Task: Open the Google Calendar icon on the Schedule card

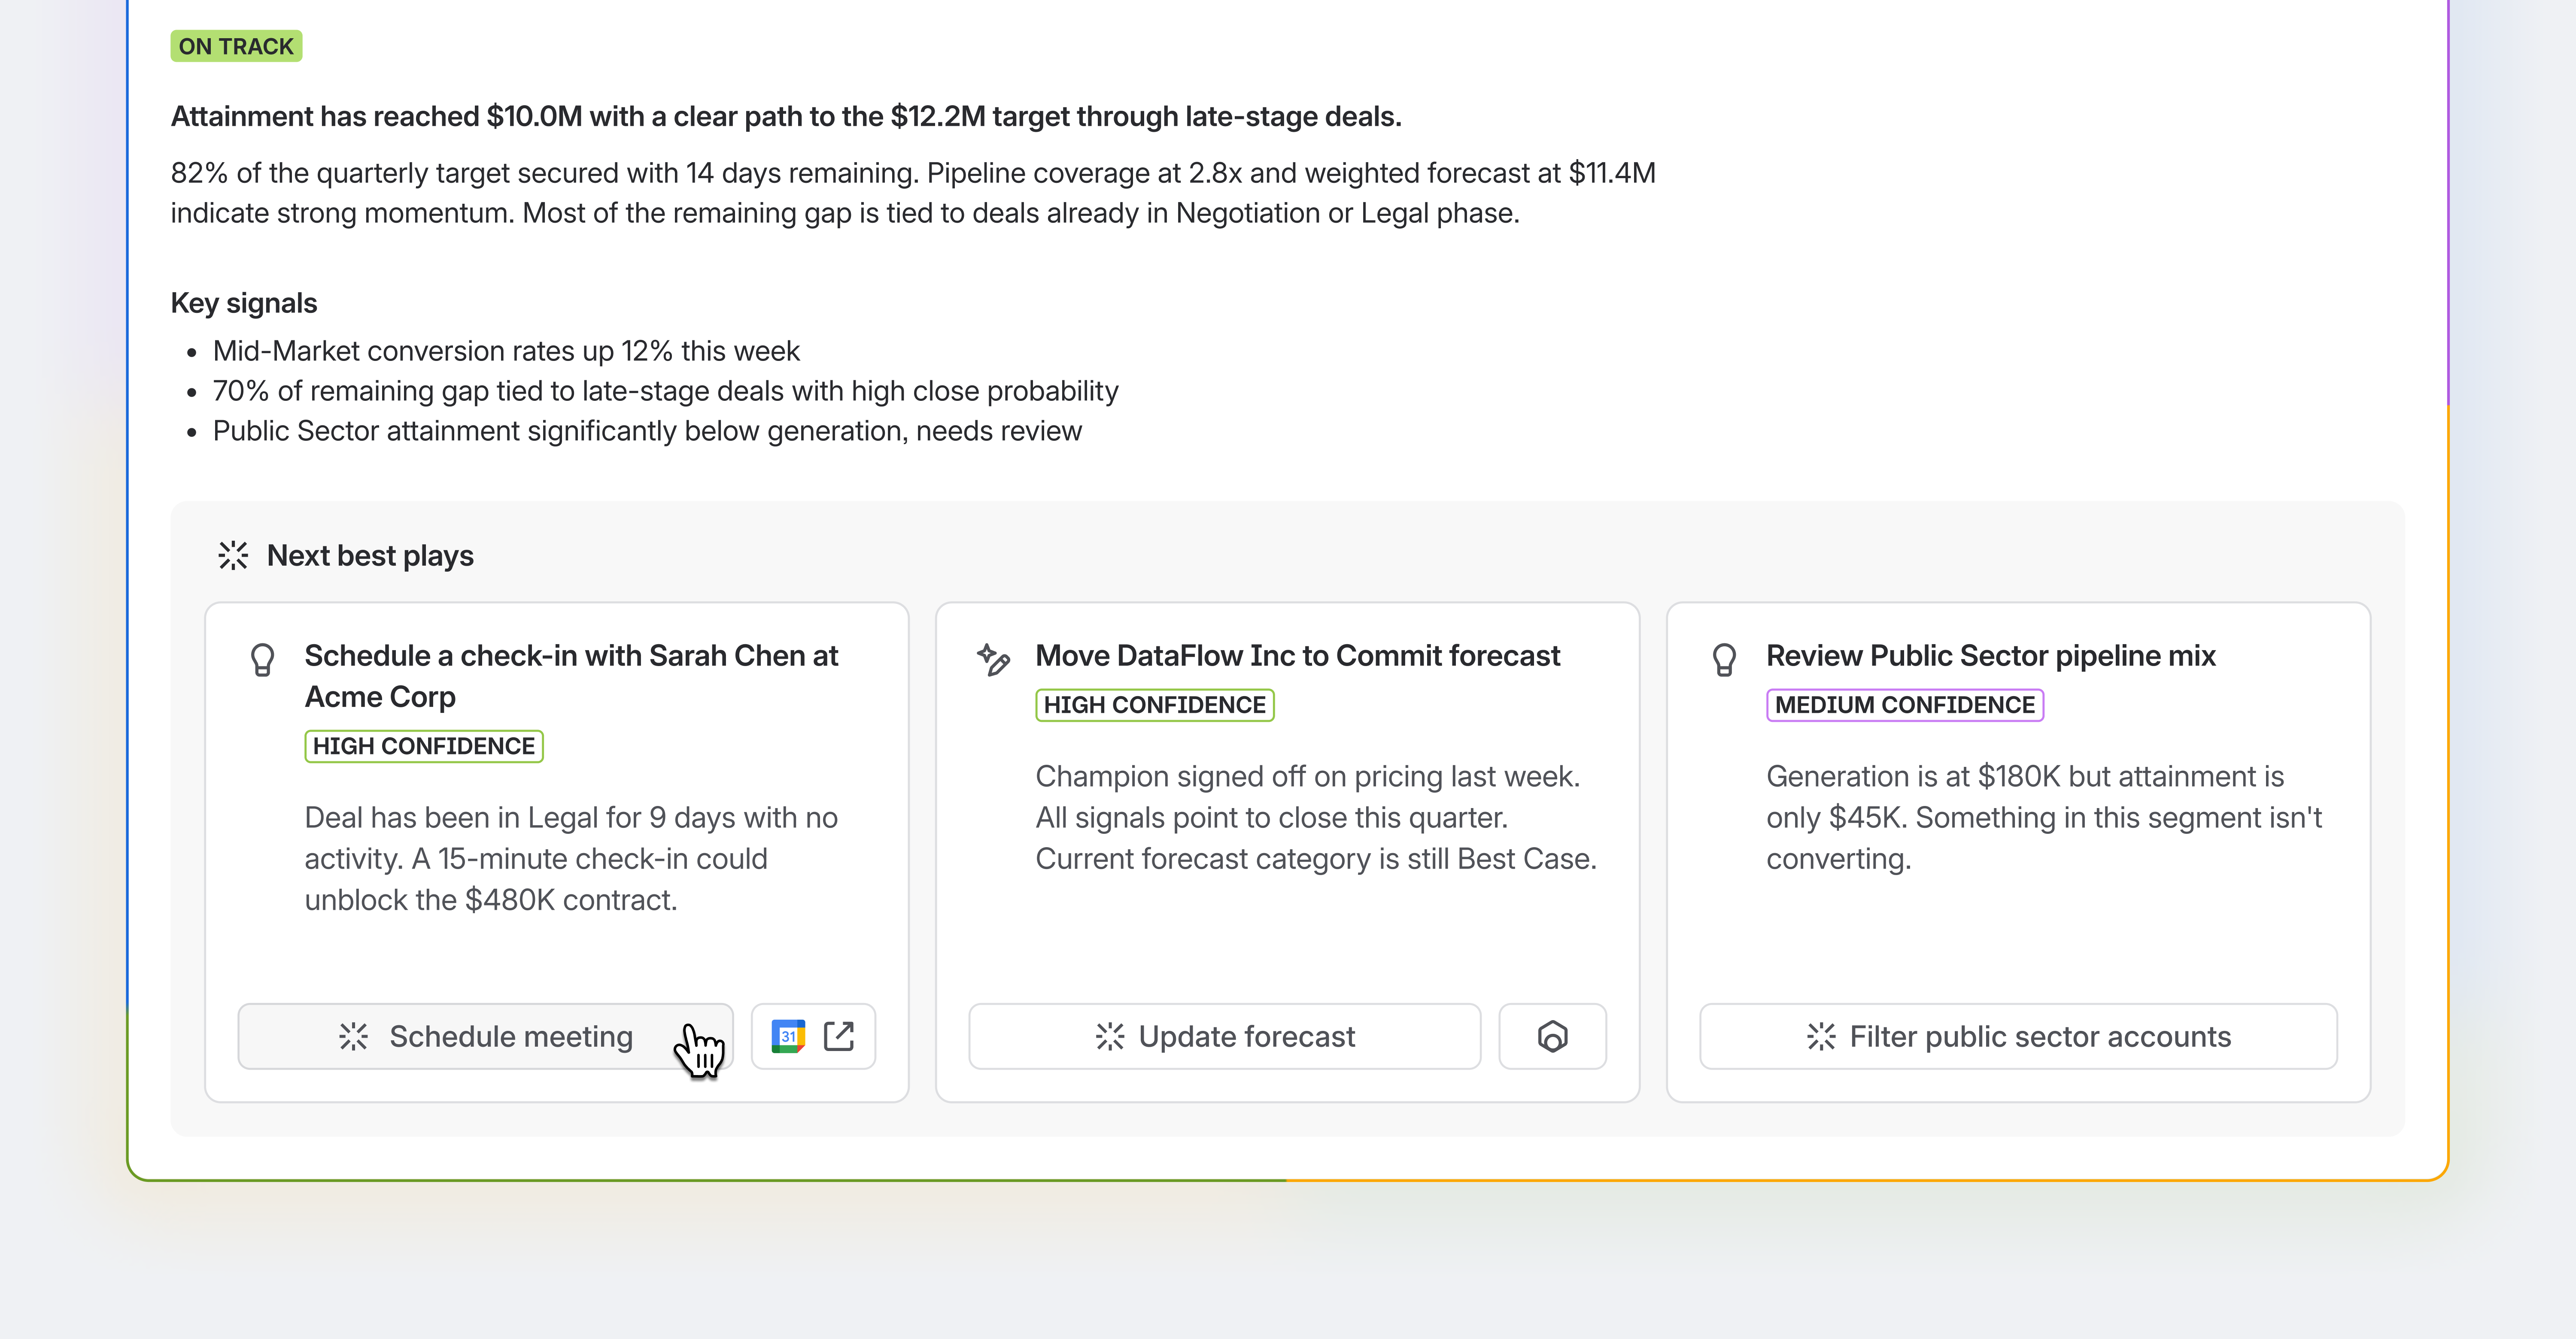Action: pyautogui.click(x=789, y=1036)
